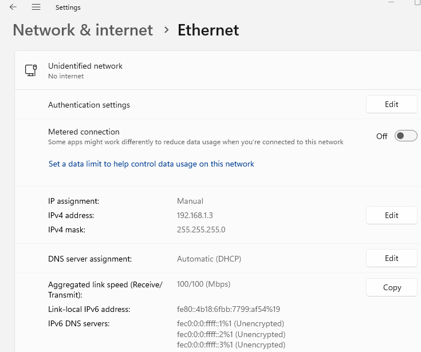Click the Metered connection Off label
The width and height of the screenshot is (421, 352).
381,136
